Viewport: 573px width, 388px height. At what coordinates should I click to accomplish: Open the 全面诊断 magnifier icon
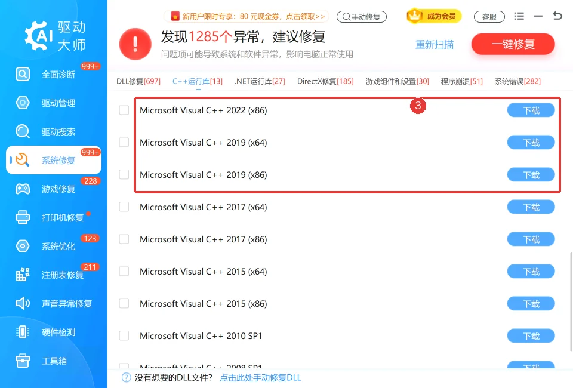(23, 74)
